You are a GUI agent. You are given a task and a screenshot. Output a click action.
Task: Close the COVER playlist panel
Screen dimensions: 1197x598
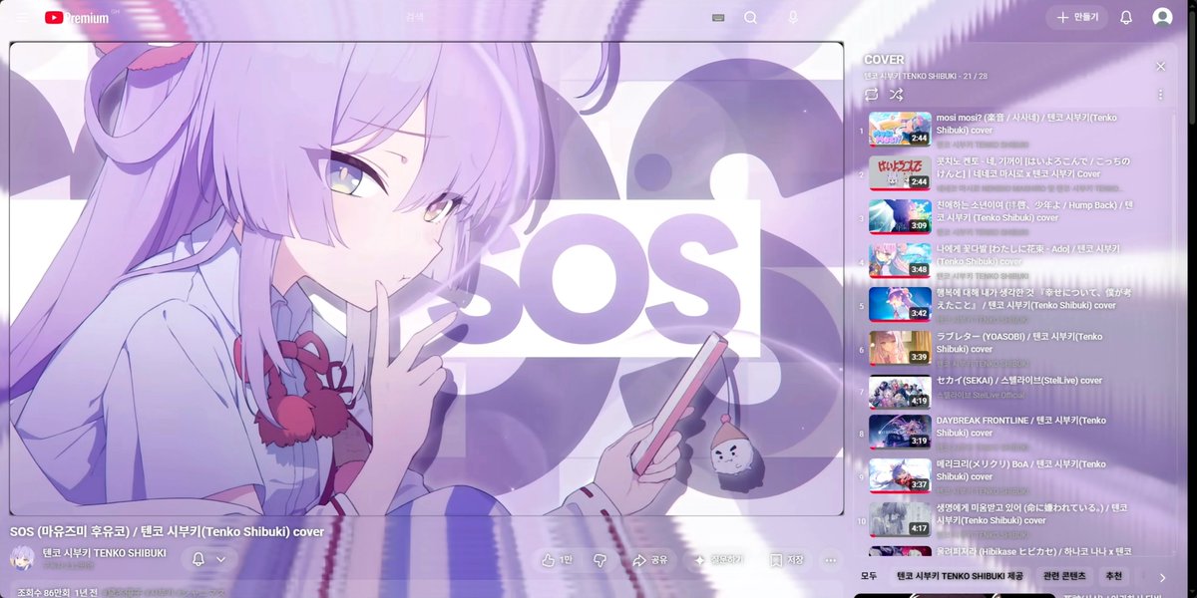[1160, 66]
